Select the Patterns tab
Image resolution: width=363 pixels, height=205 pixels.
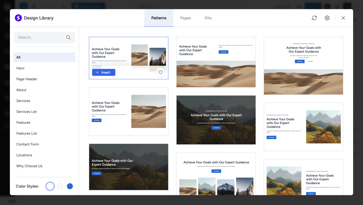point(158,18)
